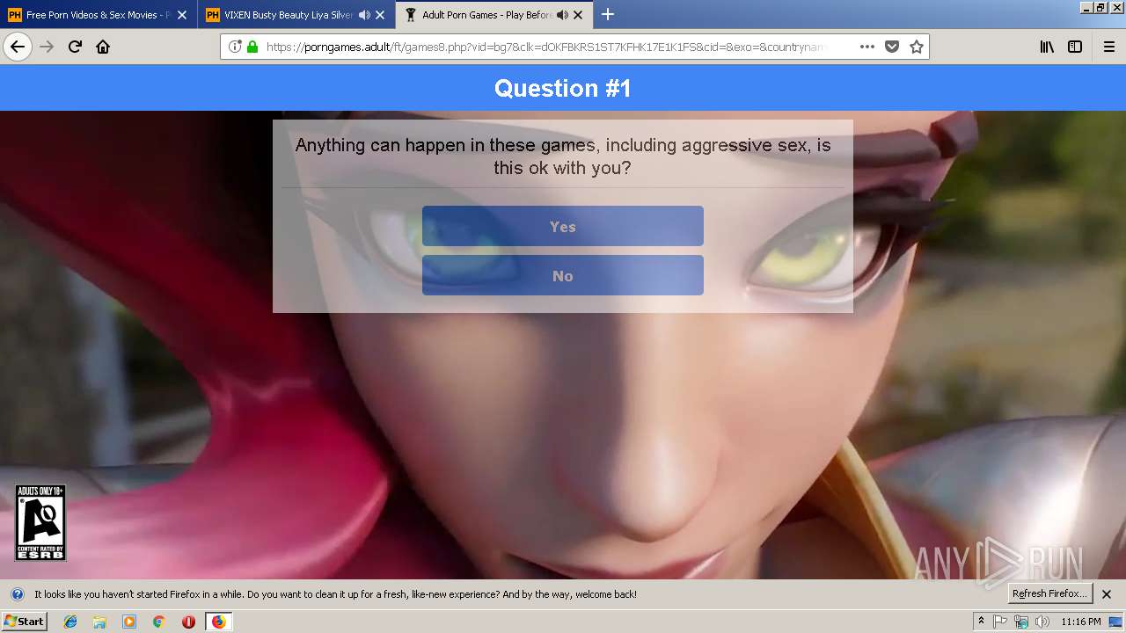Toggle the sidebar view icon

(x=1075, y=47)
